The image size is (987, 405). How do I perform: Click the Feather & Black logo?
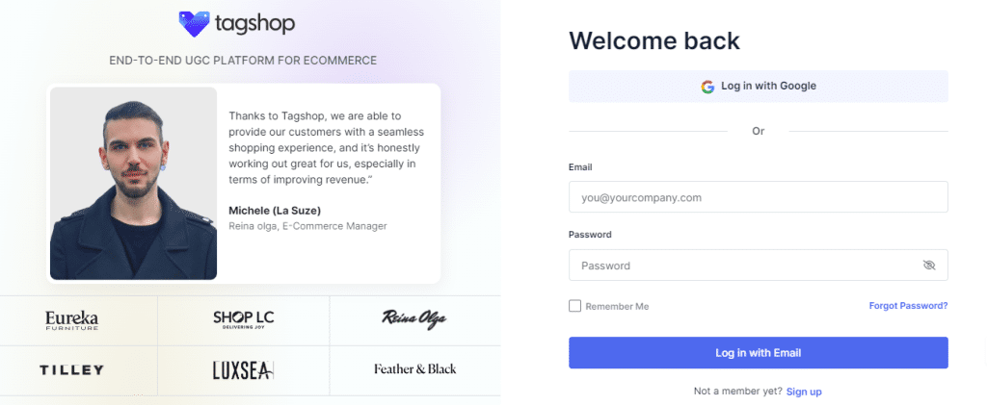(x=414, y=369)
